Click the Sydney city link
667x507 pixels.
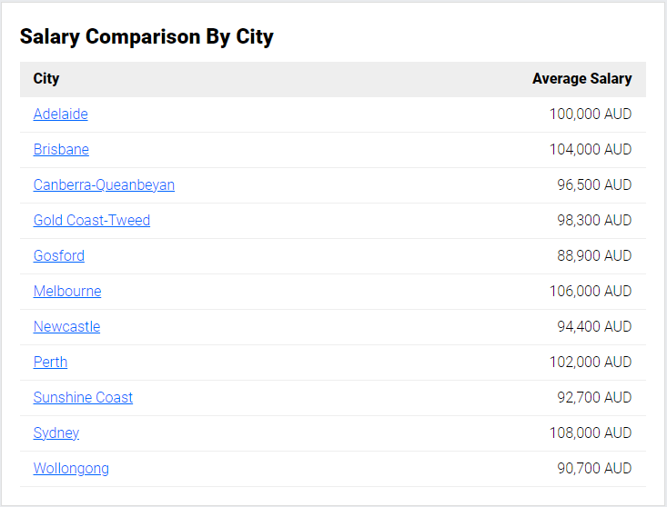tap(56, 433)
